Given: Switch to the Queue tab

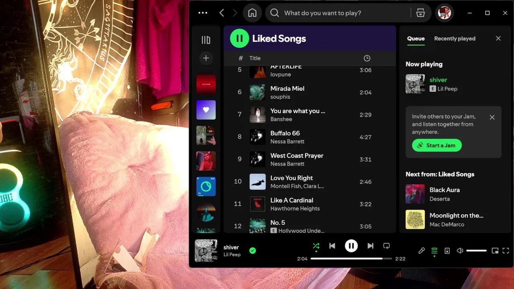Looking at the screenshot, I should click(x=416, y=39).
